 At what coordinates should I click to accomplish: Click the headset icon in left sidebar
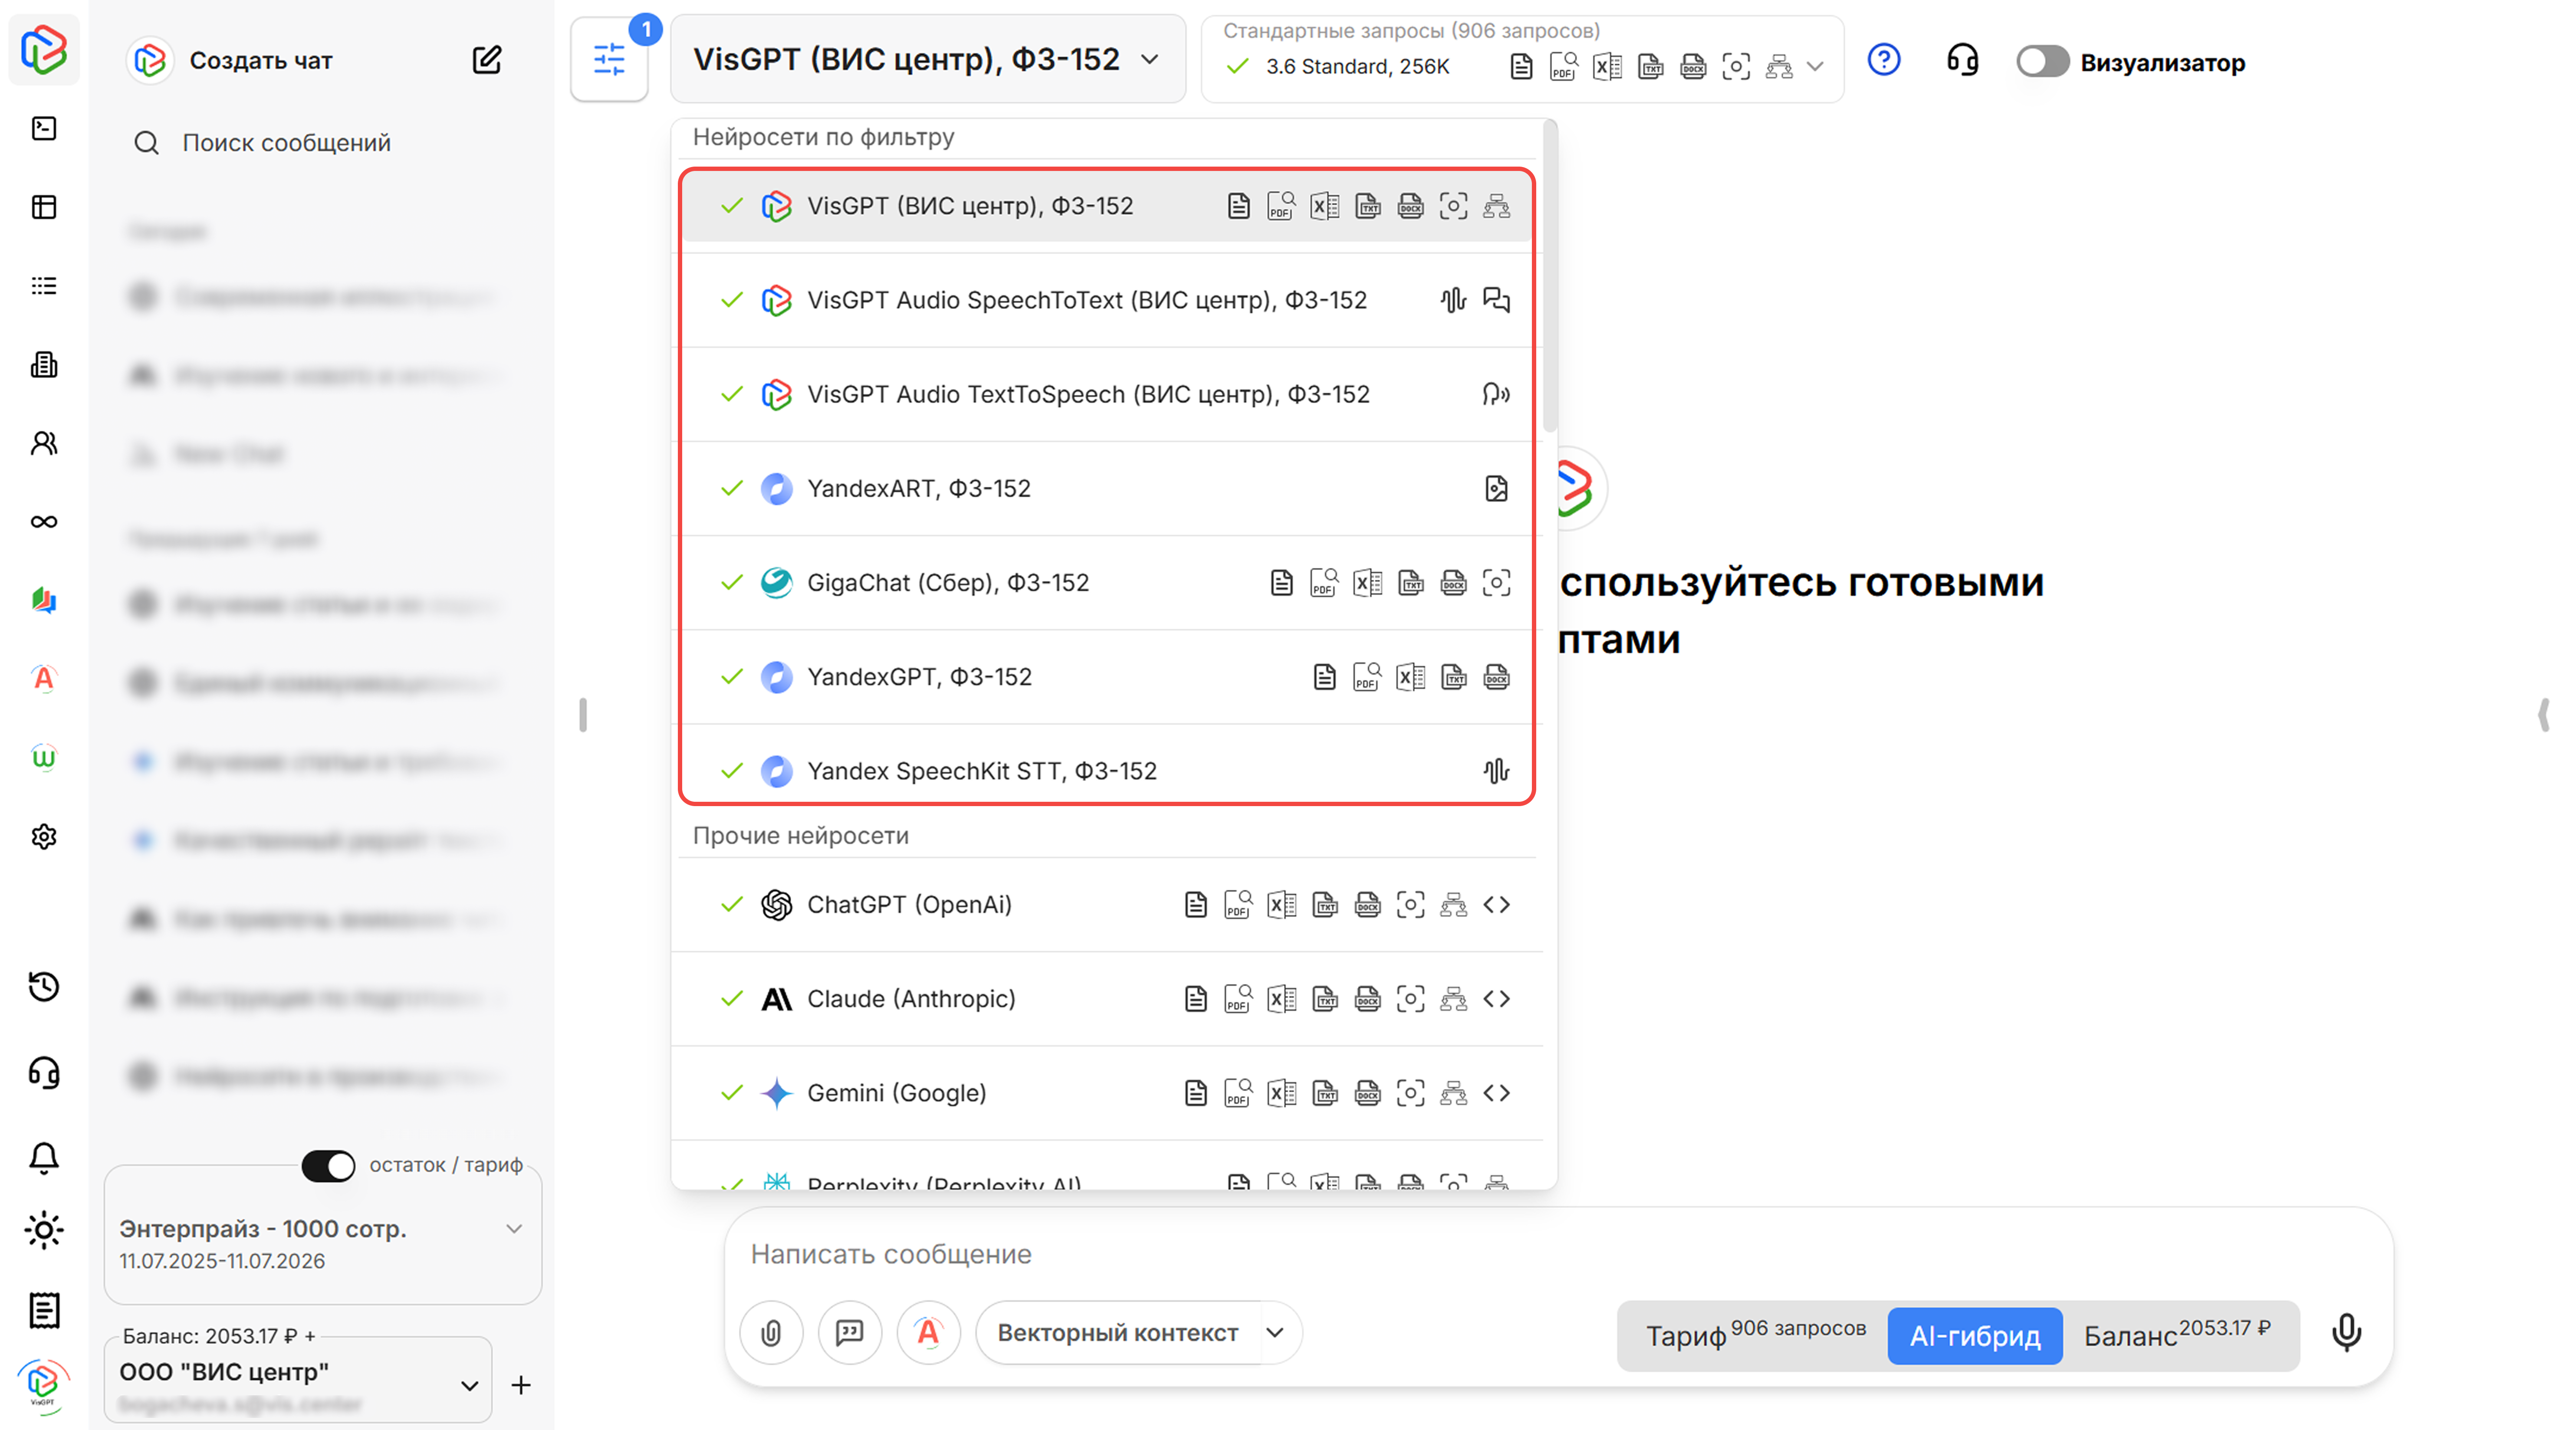click(44, 1073)
